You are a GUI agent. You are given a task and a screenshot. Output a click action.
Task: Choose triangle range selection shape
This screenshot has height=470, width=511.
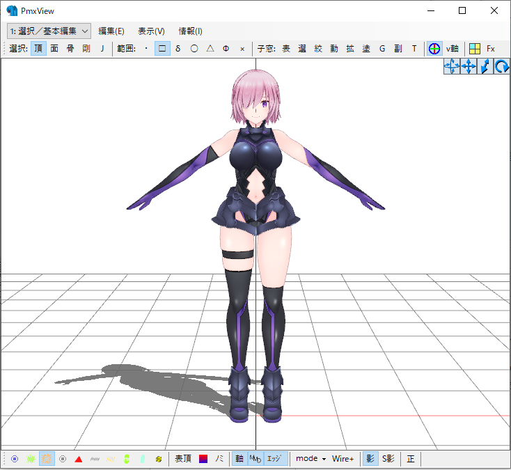pos(210,49)
